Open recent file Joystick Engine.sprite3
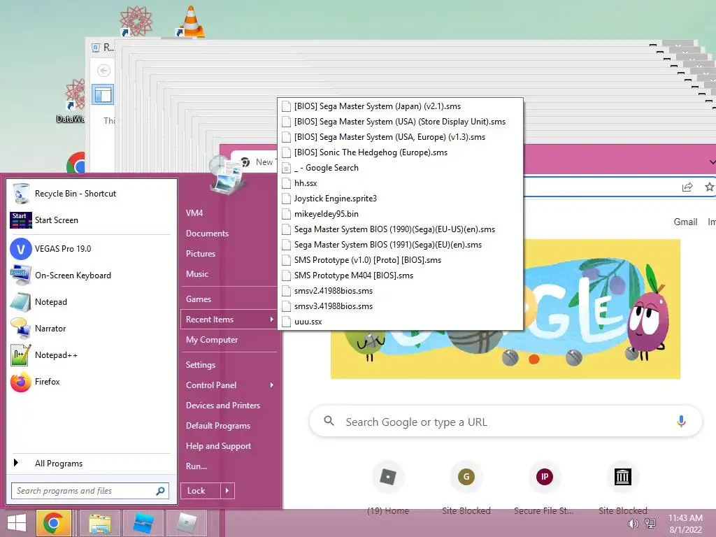The height and width of the screenshot is (537, 716). coord(400,199)
